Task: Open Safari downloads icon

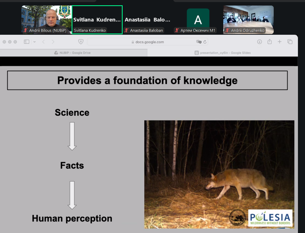Action: [x=259, y=42]
